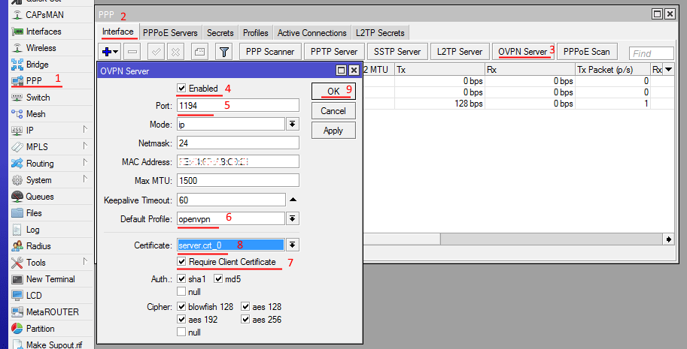Click the filter funnel icon in toolbar
Screen dimensions: 687x349
[x=223, y=52]
